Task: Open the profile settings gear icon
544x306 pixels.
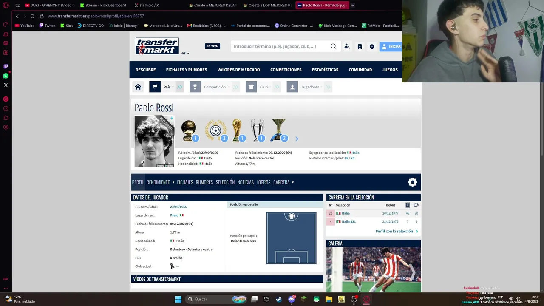Action: pyautogui.click(x=412, y=182)
